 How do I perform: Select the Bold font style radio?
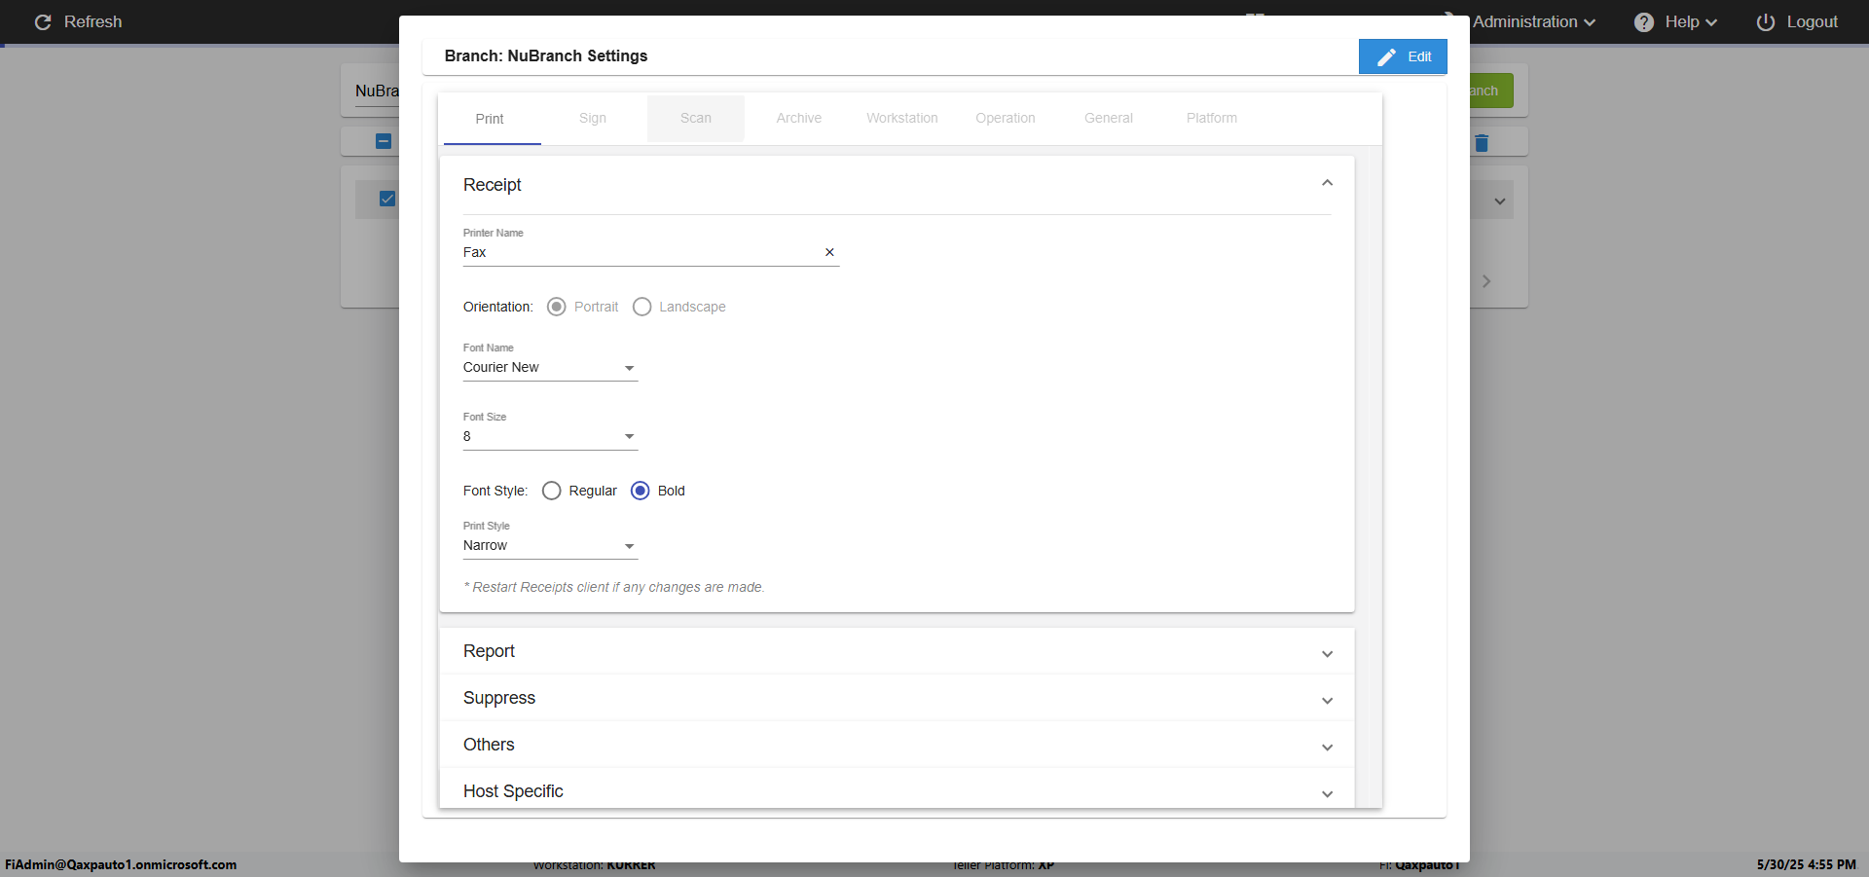(x=641, y=491)
